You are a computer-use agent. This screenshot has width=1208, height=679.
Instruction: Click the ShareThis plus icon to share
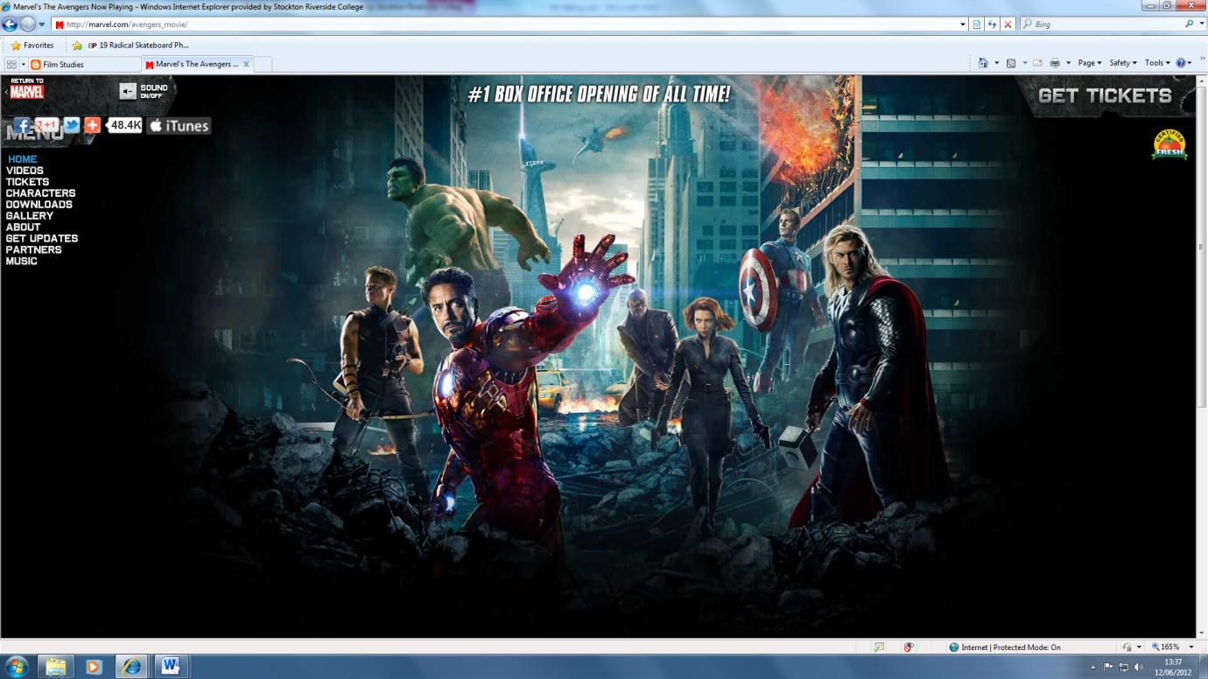91,125
